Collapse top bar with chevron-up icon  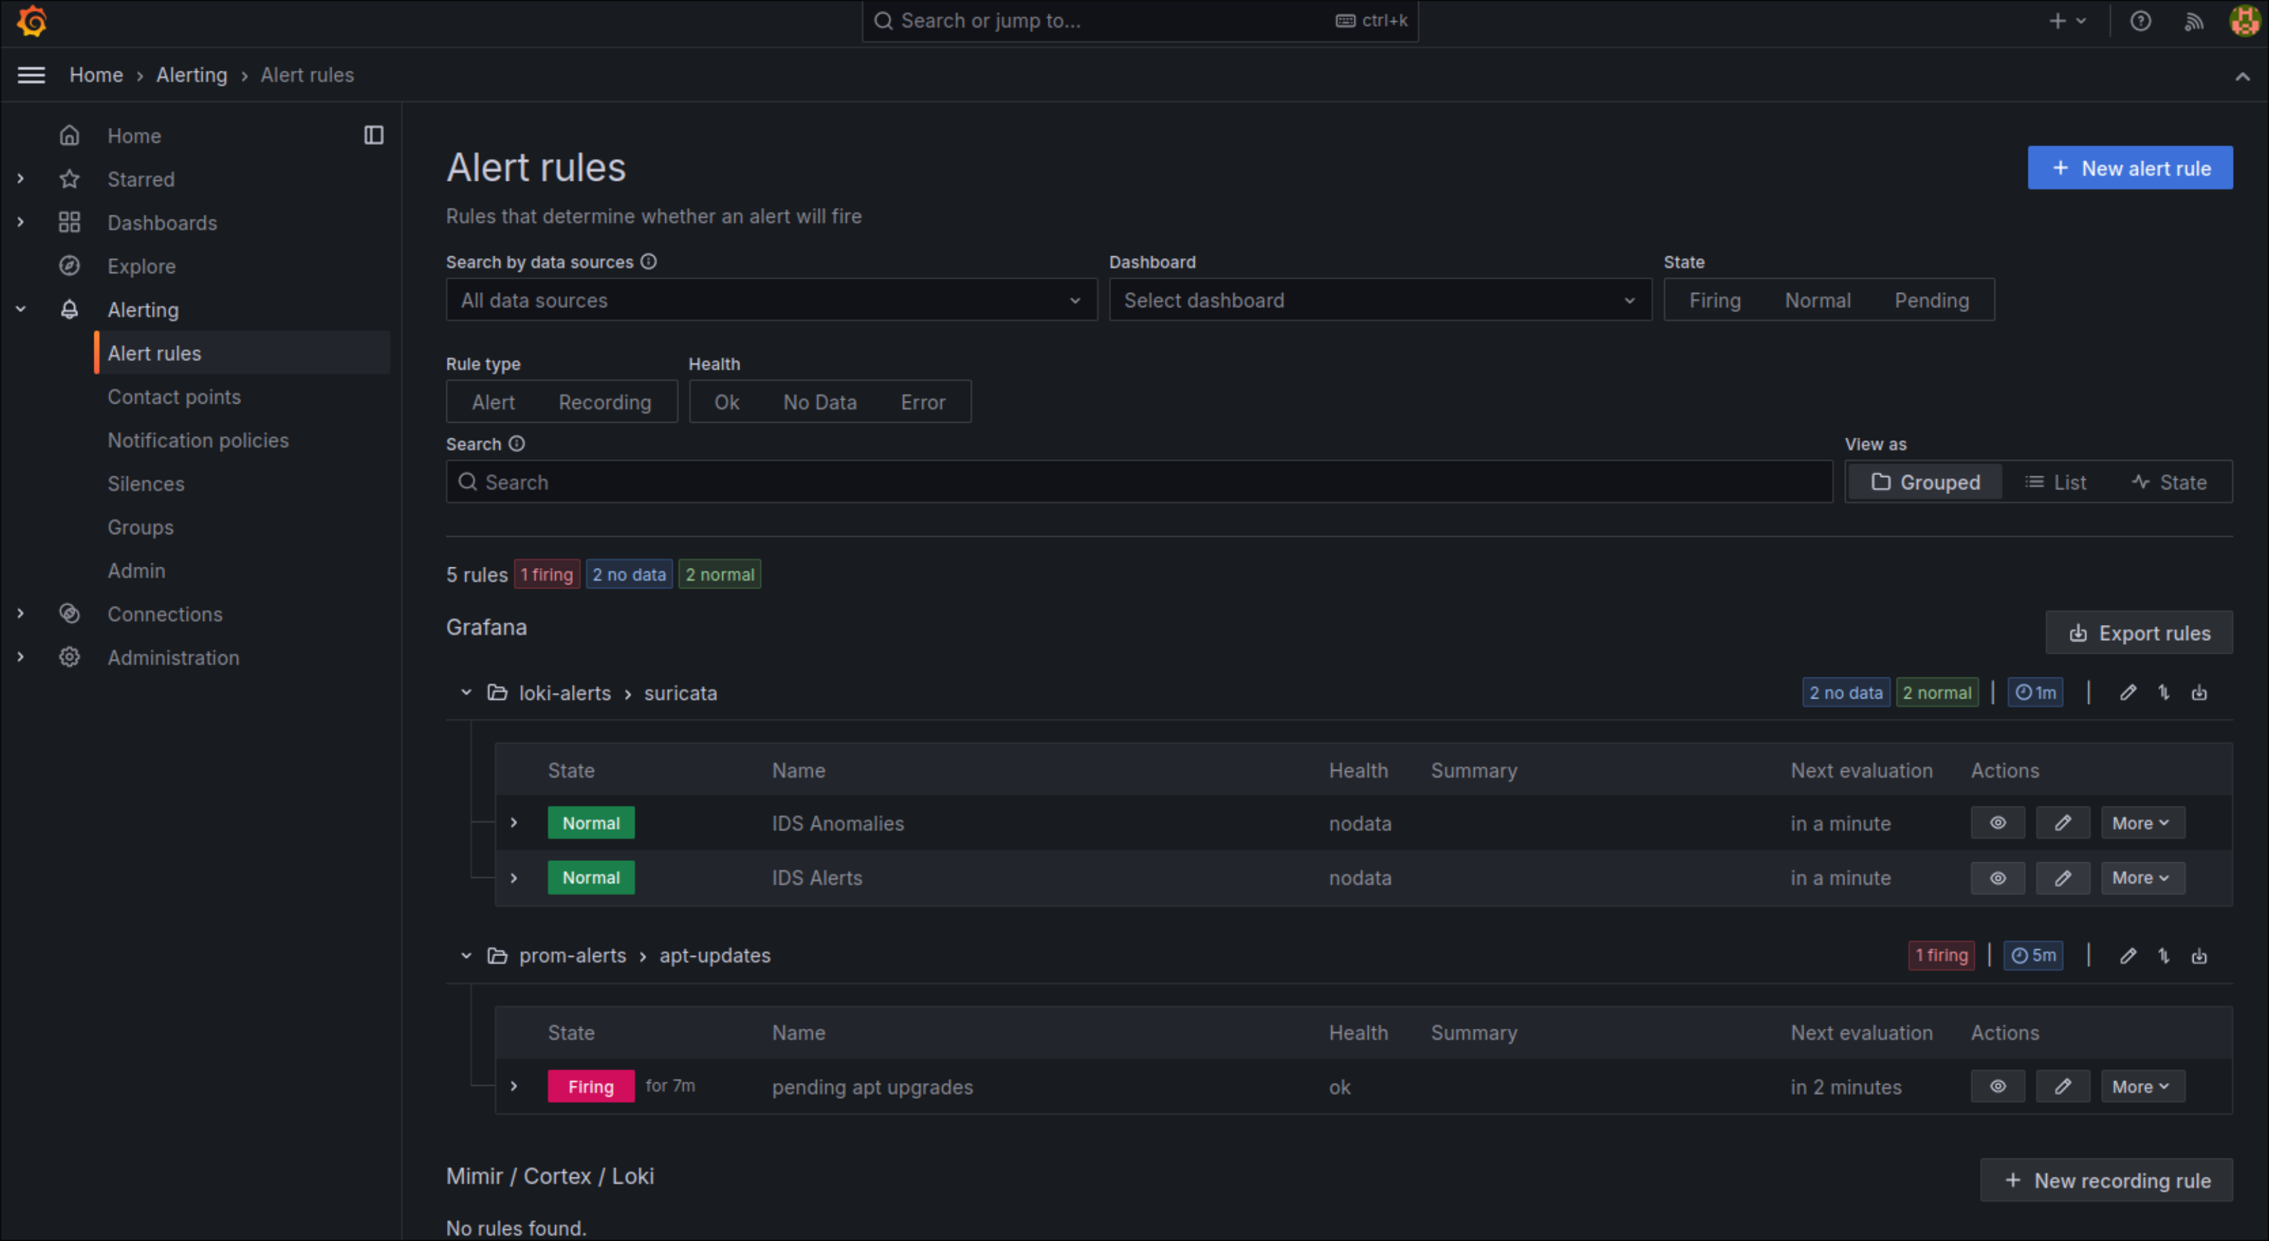(2243, 77)
